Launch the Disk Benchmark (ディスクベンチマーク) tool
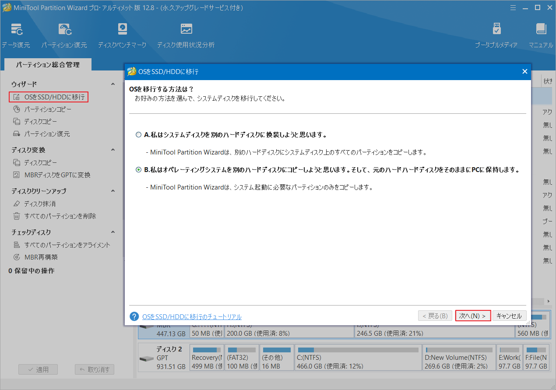556x390 pixels. pyautogui.click(x=123, y=35)
